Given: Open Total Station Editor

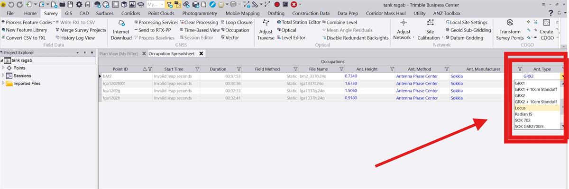Looking at the screenshot, I should (x=298, y=22).
